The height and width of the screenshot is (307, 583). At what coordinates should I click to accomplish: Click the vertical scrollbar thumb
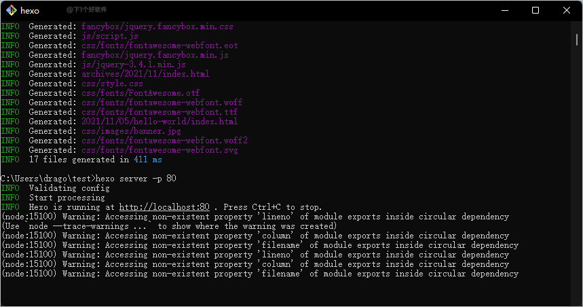pyautogui.click(x=578, y=39)
